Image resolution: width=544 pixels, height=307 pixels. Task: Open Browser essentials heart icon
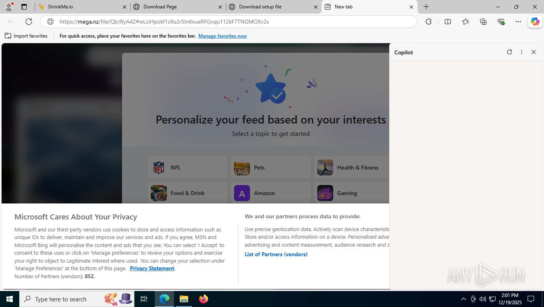tap(501, 22)
